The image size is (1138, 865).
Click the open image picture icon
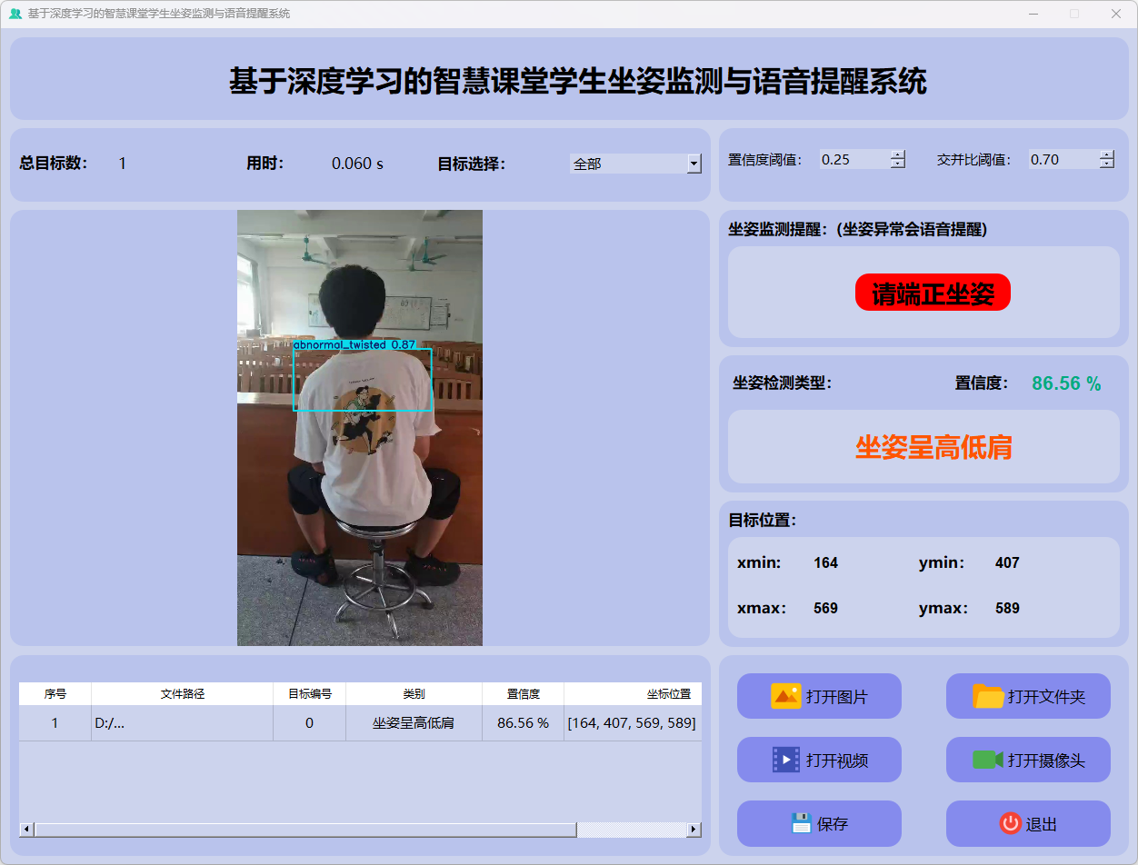click(x=786, y=696)
